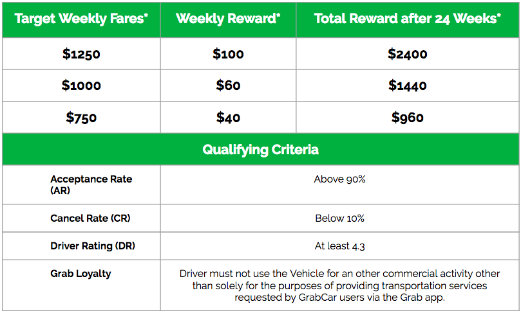
Task: Select the $40 weekly reward cell
Action: (x=228, y=118)
